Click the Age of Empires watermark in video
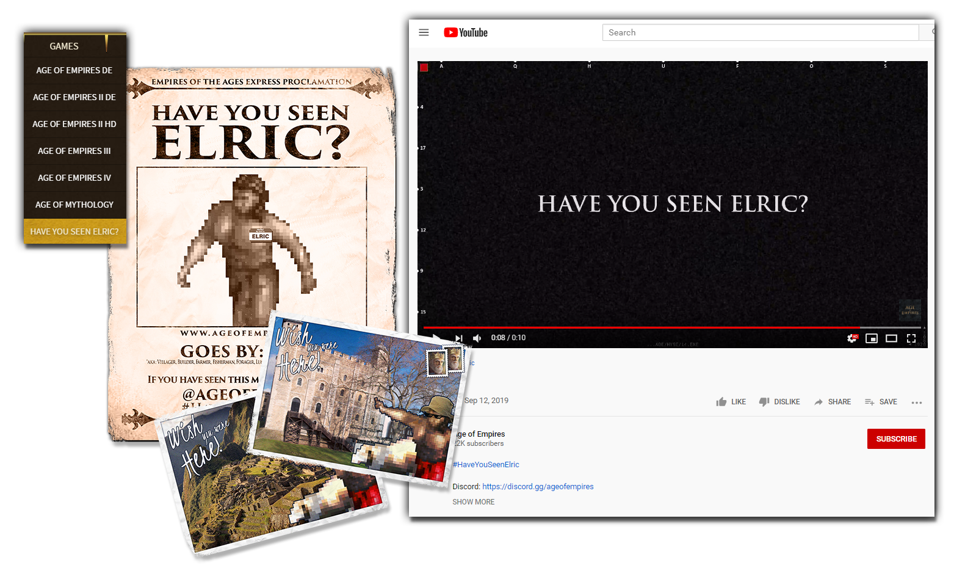This screenshot has width=965, height=579. click(910, 310)
